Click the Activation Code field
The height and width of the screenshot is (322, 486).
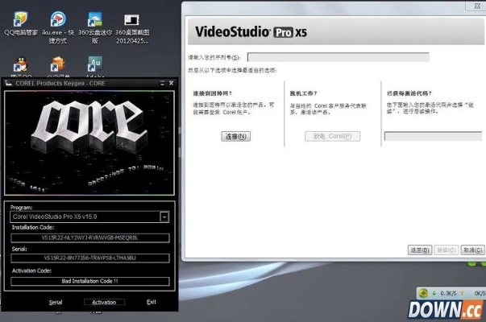pos(90,281)
